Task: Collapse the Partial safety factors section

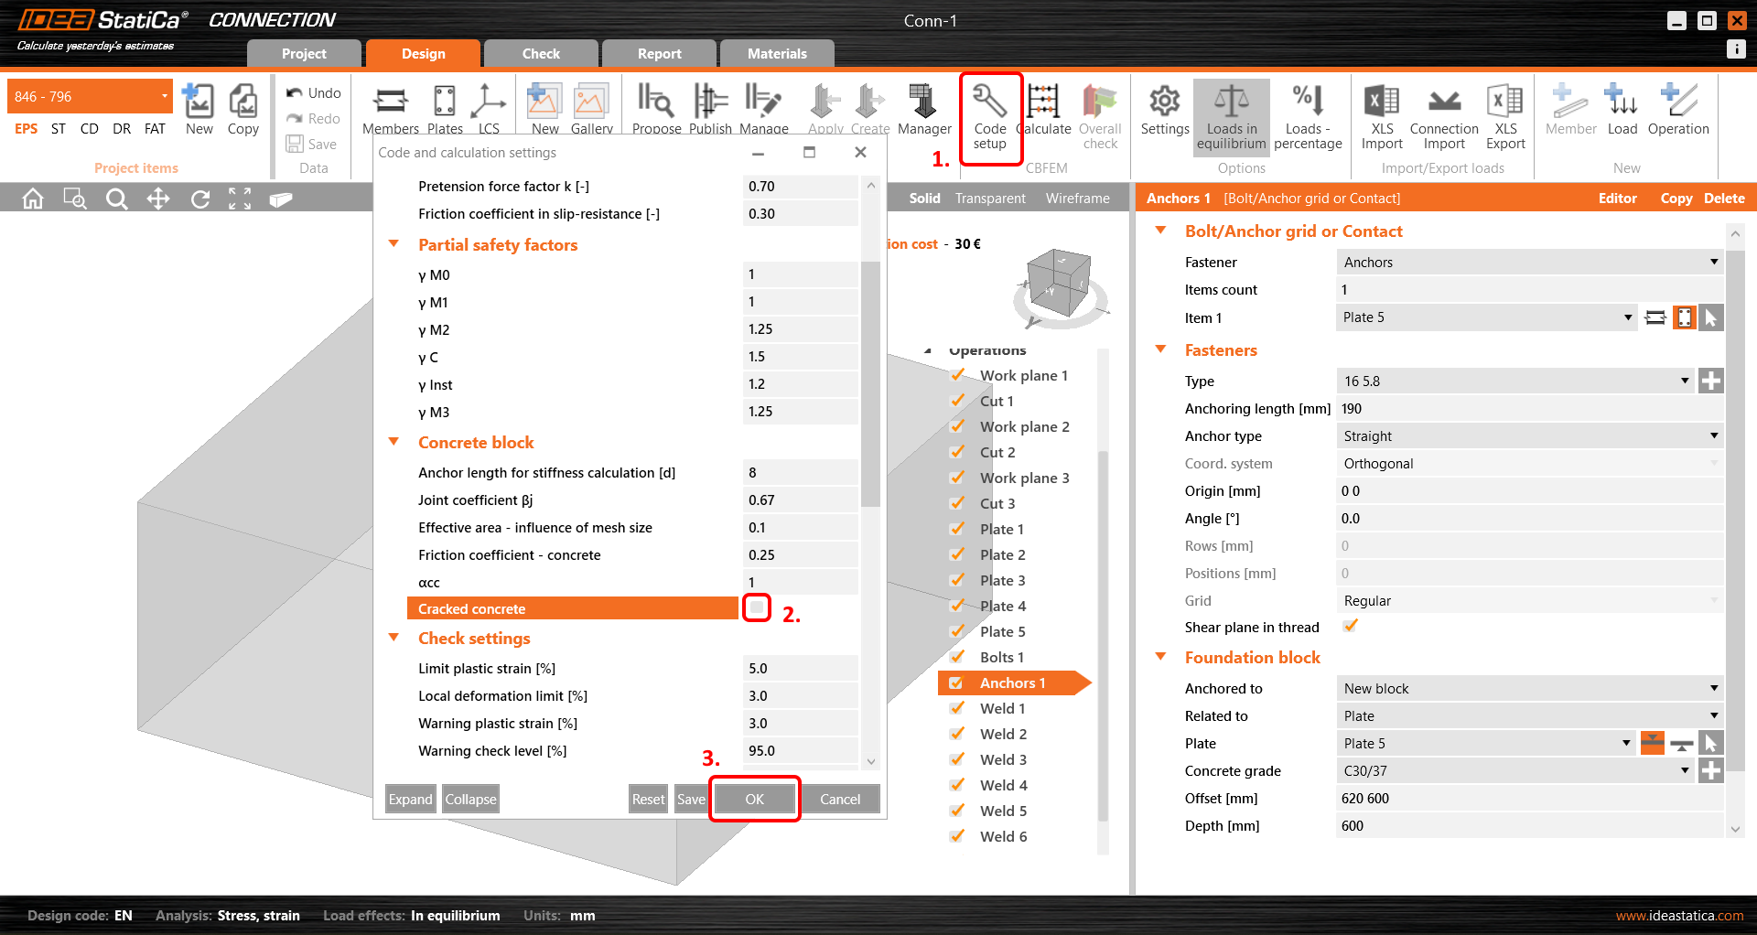Action: tap(394, 244)
